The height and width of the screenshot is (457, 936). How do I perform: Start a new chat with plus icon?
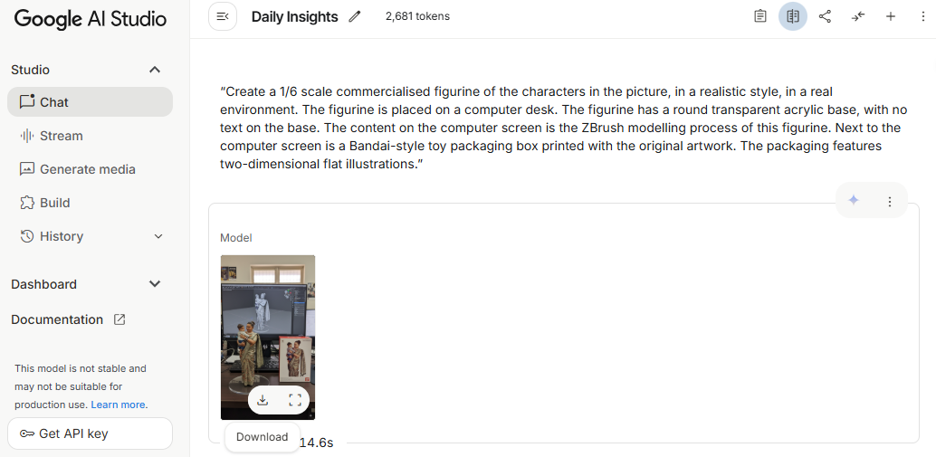[x=891, y=16]
